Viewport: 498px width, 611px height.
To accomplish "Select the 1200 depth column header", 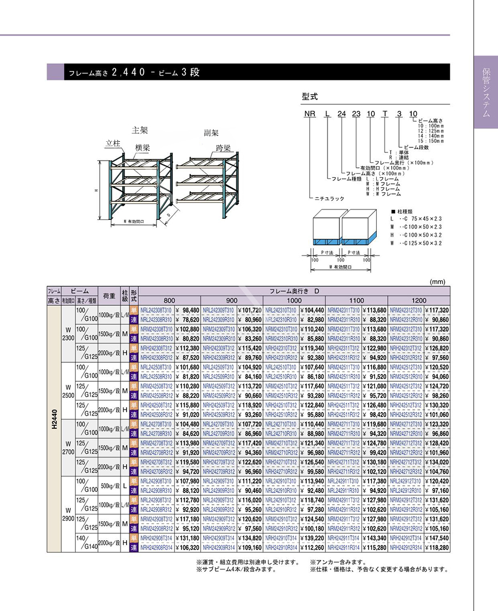I will pyautogui.click(x=419, y=300).
